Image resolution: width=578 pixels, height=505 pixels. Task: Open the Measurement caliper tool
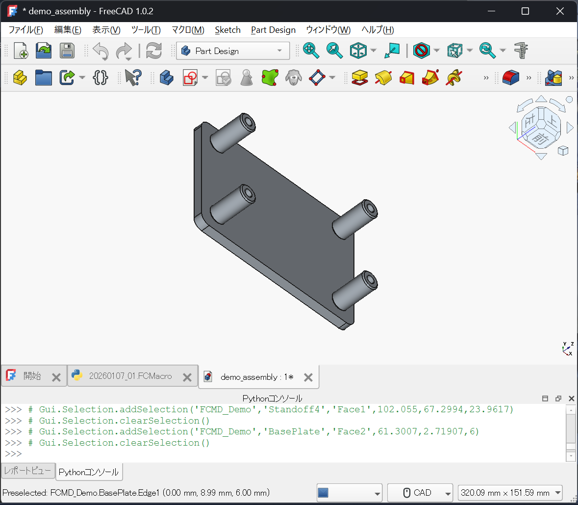(521, 51)
